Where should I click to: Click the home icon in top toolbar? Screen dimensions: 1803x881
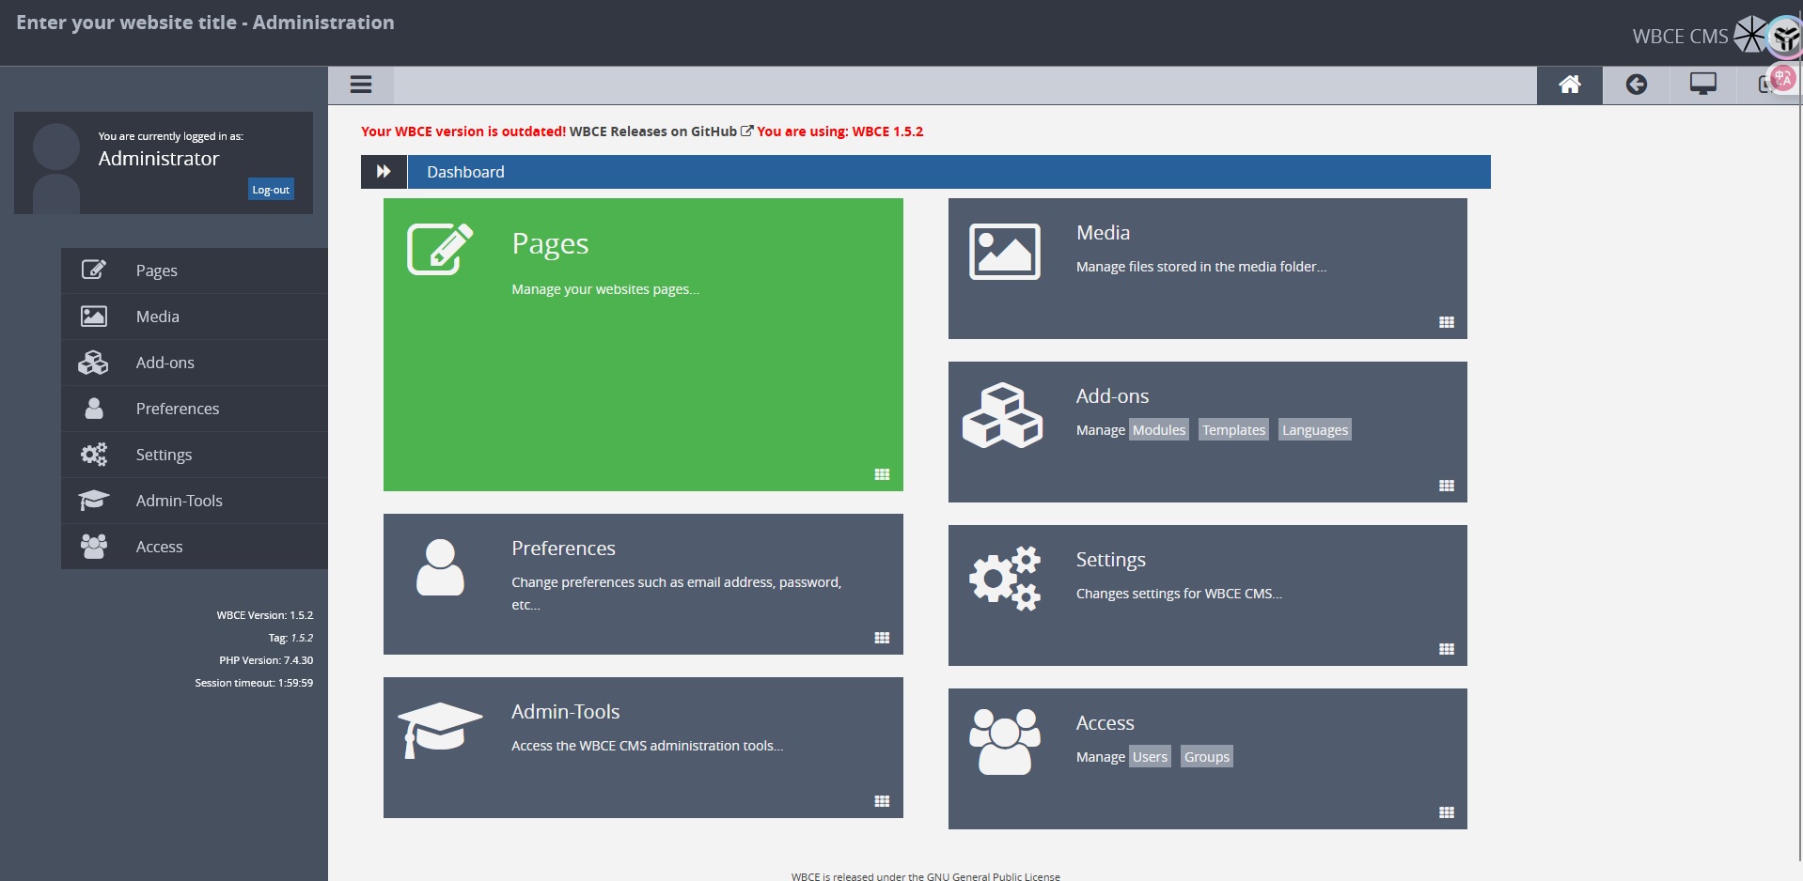tap(1569, 85)
